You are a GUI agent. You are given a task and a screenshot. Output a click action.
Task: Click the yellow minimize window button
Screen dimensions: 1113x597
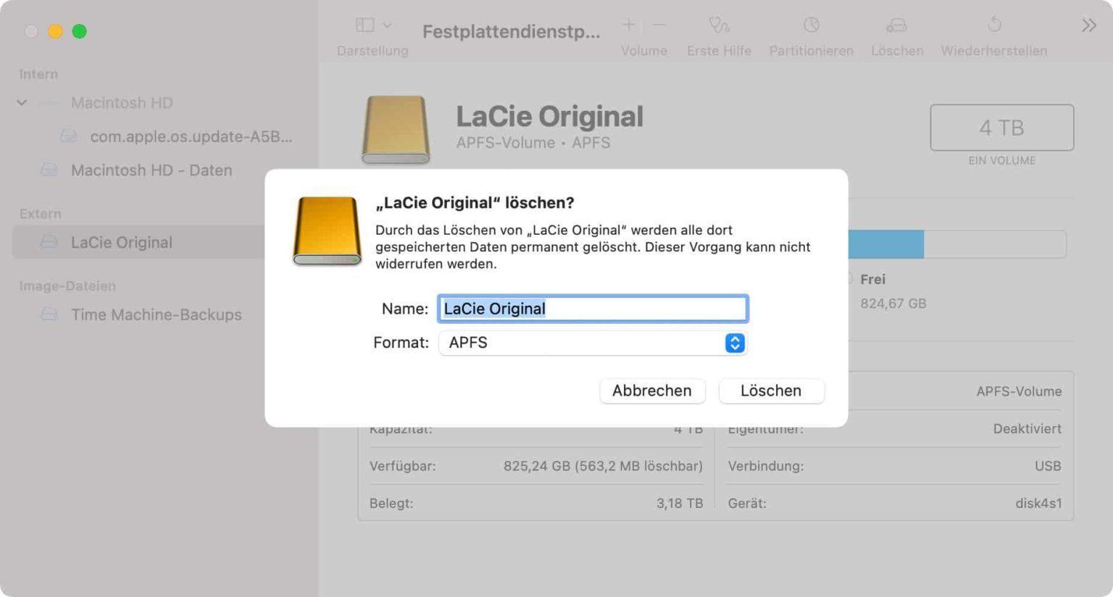pos(55,31)
